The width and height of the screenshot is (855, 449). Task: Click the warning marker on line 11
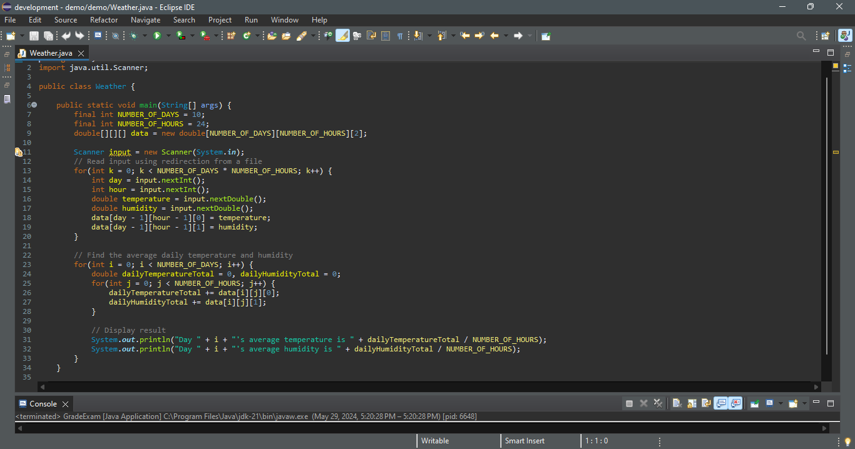18,152
